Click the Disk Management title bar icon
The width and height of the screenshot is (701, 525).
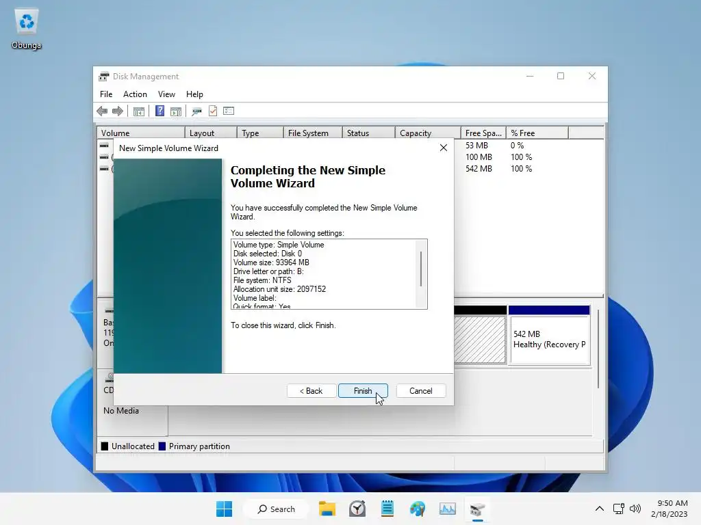[x=104, y=77]
